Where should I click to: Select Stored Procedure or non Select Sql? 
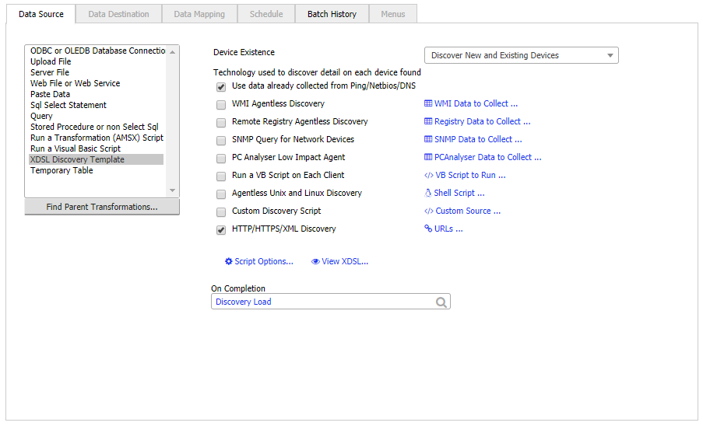click(x=94, y=127)
